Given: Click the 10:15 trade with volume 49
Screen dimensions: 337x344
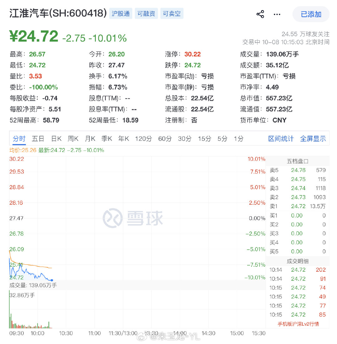Looking at the screenshot, I should (x=297, y=297).
